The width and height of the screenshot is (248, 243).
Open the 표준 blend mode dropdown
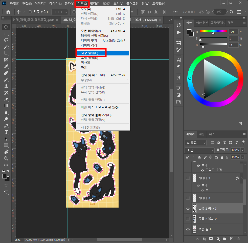pyautogui.click(x=200, y=150)
